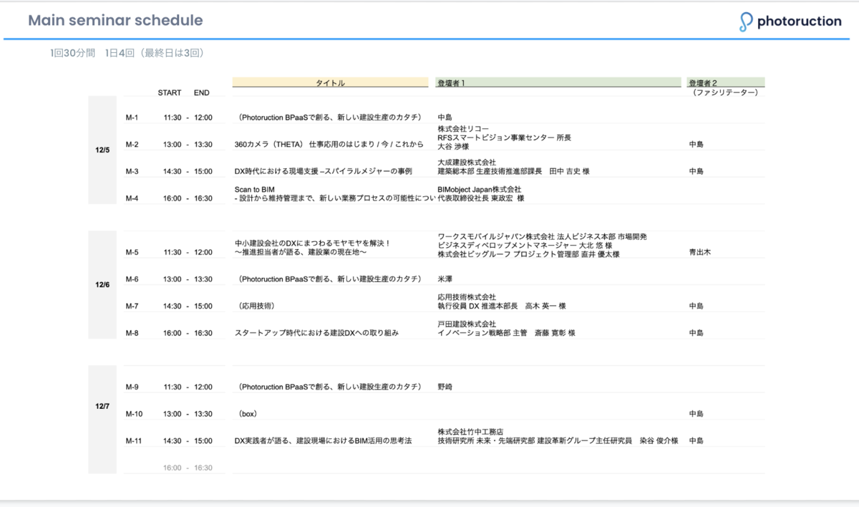The width and height of the screenshot is (859, 507).
Task: Click the "M-10" session code
Action: (x=134, y=414)
